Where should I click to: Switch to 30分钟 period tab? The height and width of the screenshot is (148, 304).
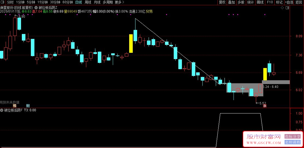coord(55,2)
